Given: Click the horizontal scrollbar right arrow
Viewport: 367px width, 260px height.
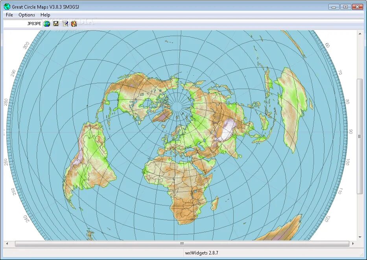Looking at the screenshot, I should [x=353, y=244].
